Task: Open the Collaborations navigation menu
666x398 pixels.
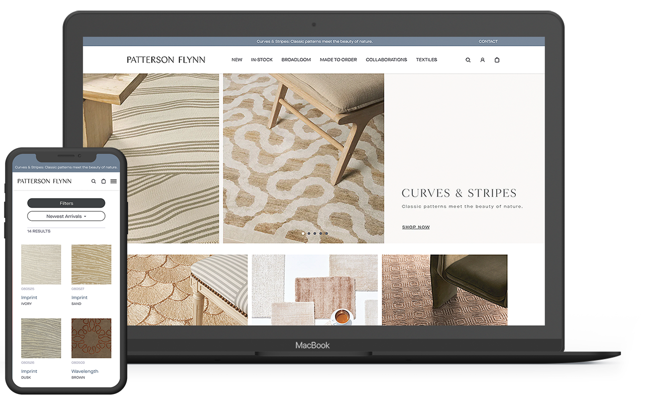Action: [386, 60]
